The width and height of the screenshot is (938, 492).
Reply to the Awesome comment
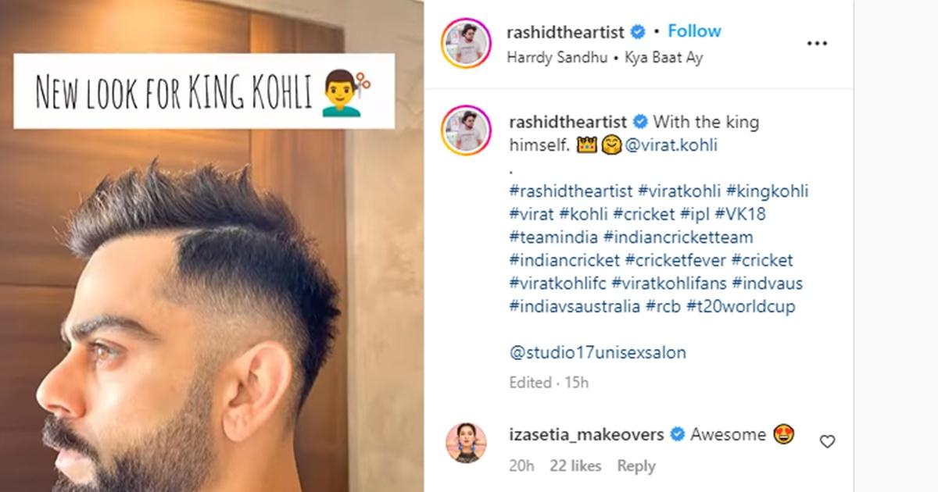point(635,465)
